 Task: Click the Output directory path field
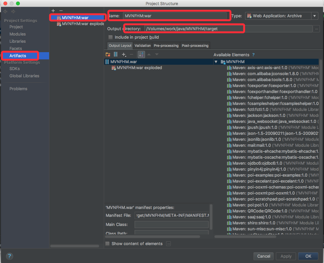coord(228,29)
